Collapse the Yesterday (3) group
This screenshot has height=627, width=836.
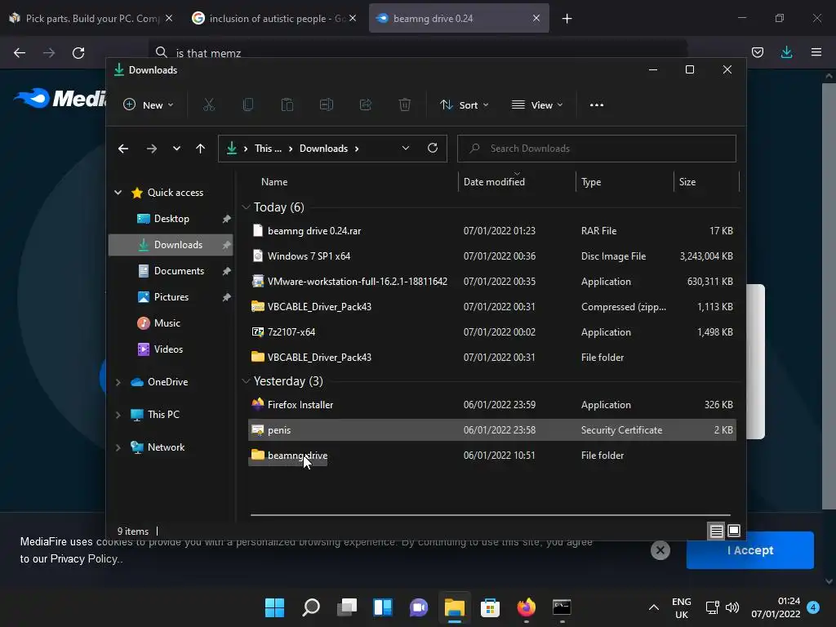click(x=246, y=381)
